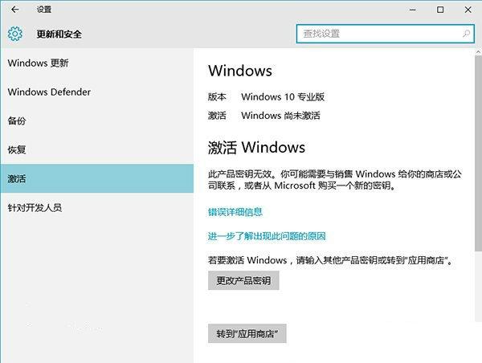This screenshot has height=363, width=482.
Task: Minimize the 设置 window
Action: (x=413, y=10)
